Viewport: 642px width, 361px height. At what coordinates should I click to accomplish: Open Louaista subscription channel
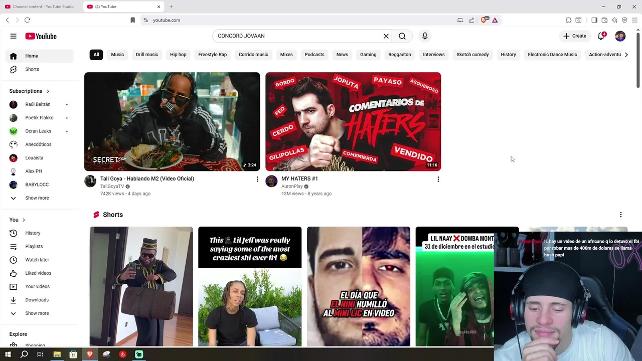point(39,158)
